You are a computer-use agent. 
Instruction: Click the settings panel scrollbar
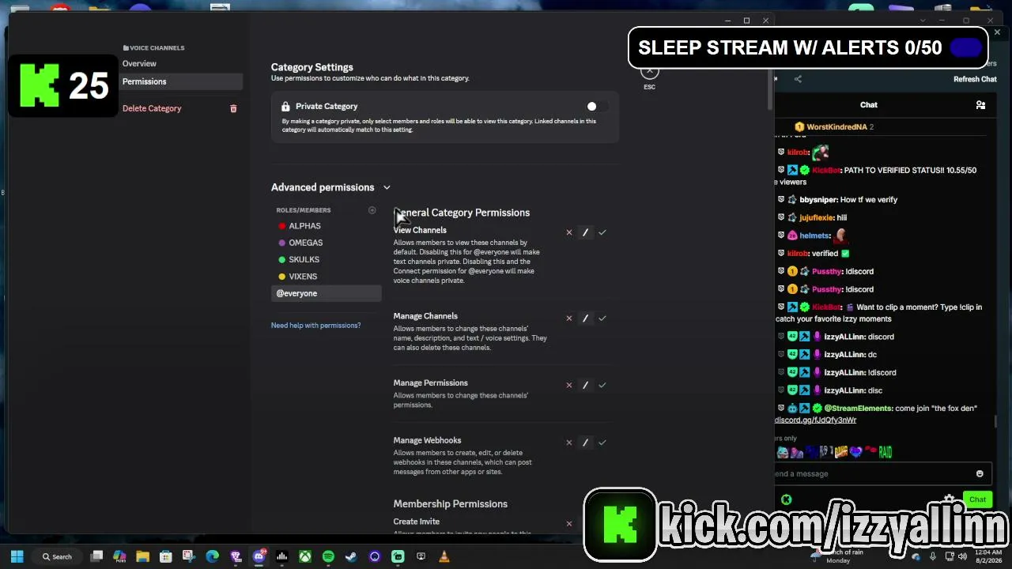[769, 91]
